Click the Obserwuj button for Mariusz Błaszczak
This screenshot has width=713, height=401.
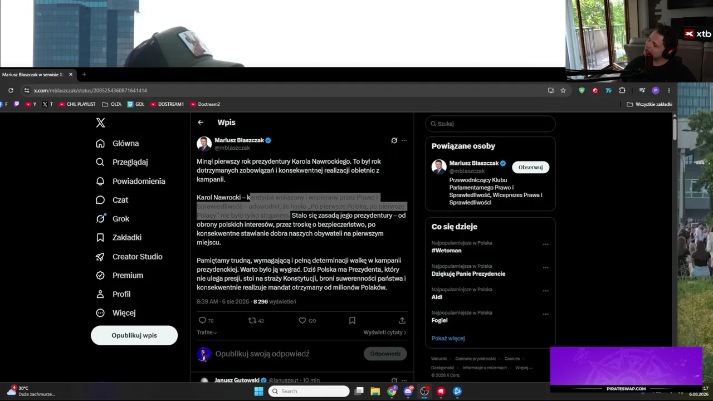(x=530, y=167)
